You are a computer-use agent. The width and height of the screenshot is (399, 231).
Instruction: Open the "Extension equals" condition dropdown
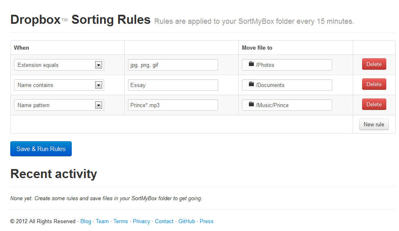click(59, 65)
